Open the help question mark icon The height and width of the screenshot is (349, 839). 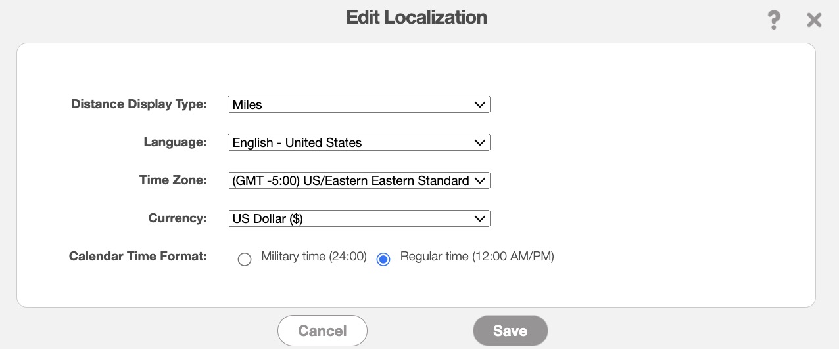click(x=774, y=20)
